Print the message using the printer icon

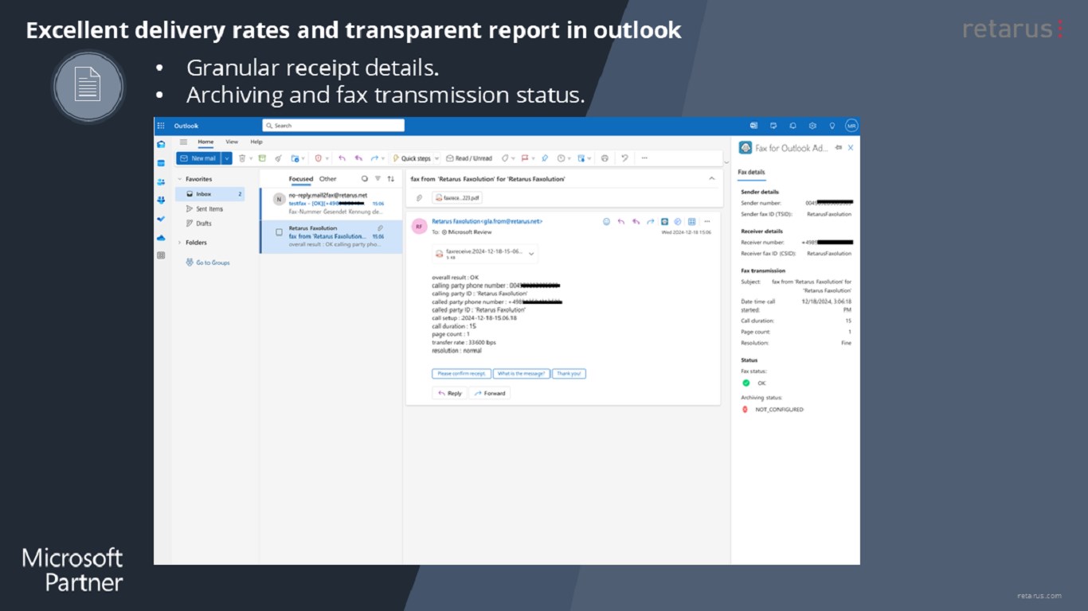point(605,158)
